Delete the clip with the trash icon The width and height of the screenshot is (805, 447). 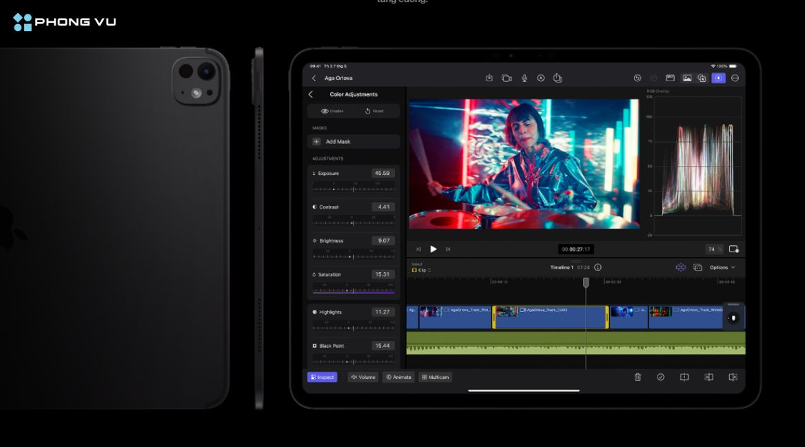pos(638,377)
